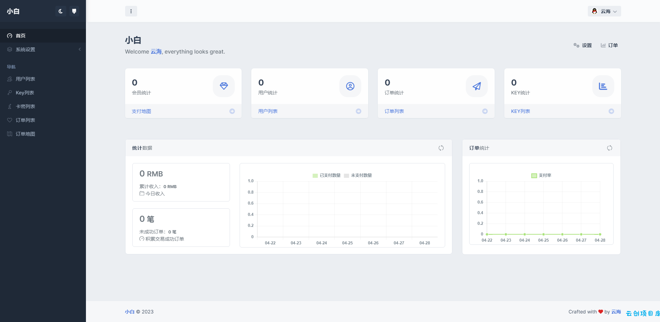Toggle dark mode with the moon icon
The height and width of the screenshot is (322, 660).
(x=60, y=11)
